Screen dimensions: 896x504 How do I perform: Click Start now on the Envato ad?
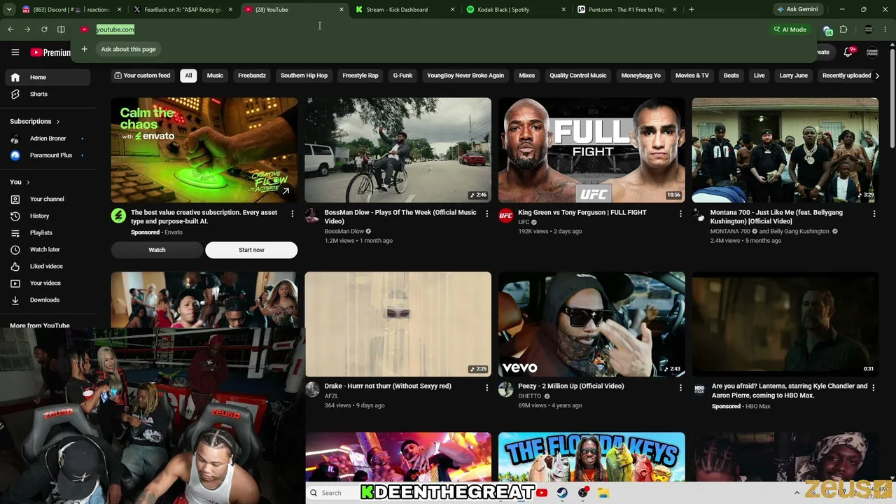click(x=251, y=250)
